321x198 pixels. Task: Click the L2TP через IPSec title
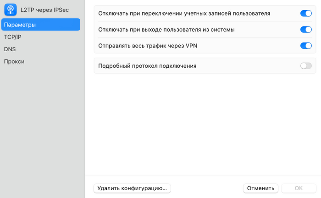pos(44,9)
